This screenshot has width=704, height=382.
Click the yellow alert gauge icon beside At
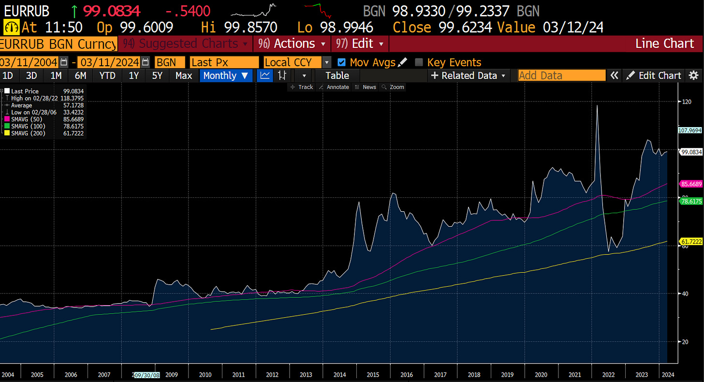click(x=11, y=27)
